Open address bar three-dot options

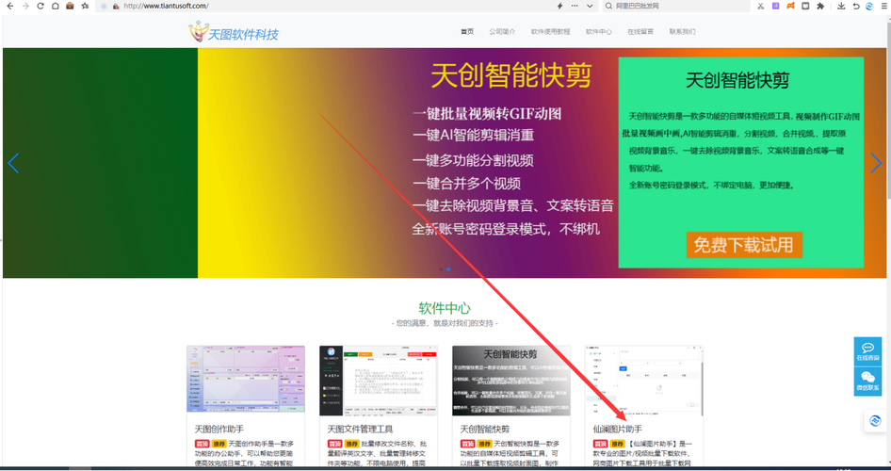(575, 6)
